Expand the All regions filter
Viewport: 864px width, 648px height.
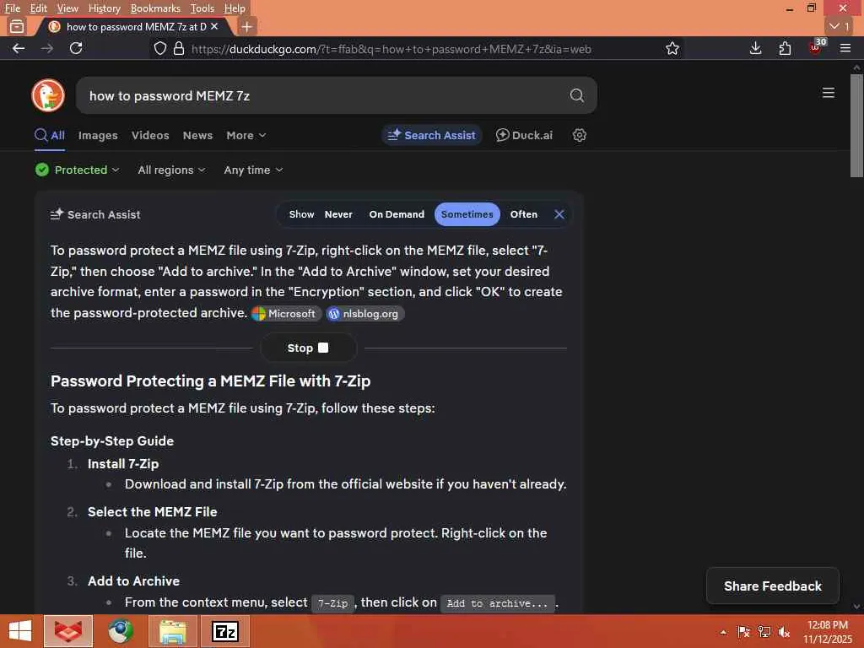pyautogui.click(x=171, y=170)
